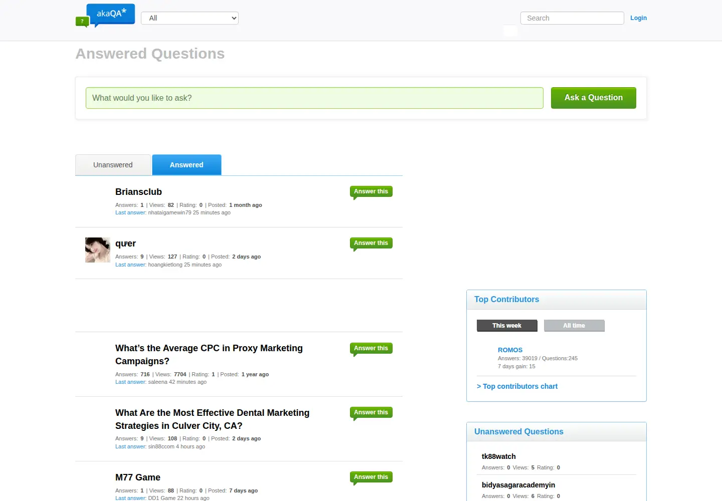Focus the Search input field
The image size is (722, 501).
click(x=572, y=18)
